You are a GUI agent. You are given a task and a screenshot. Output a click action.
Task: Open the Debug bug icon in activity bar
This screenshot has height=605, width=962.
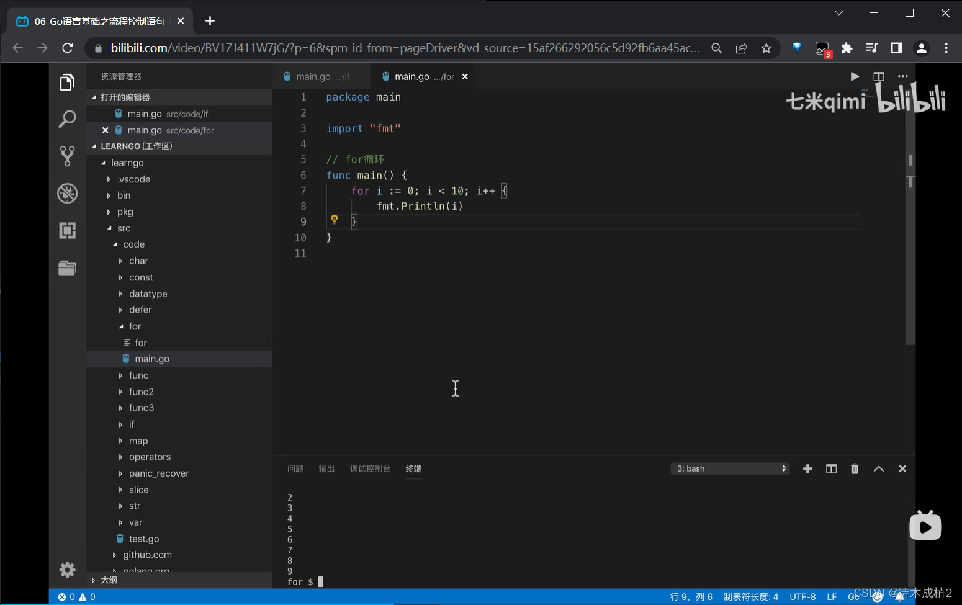(67, 193)
